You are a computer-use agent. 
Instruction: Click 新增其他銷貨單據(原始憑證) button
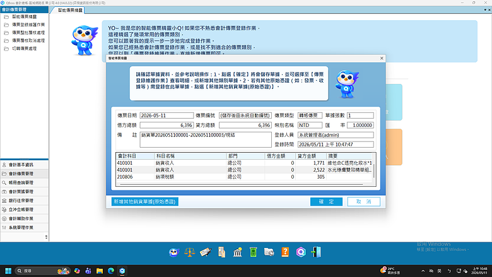point(145,201)
